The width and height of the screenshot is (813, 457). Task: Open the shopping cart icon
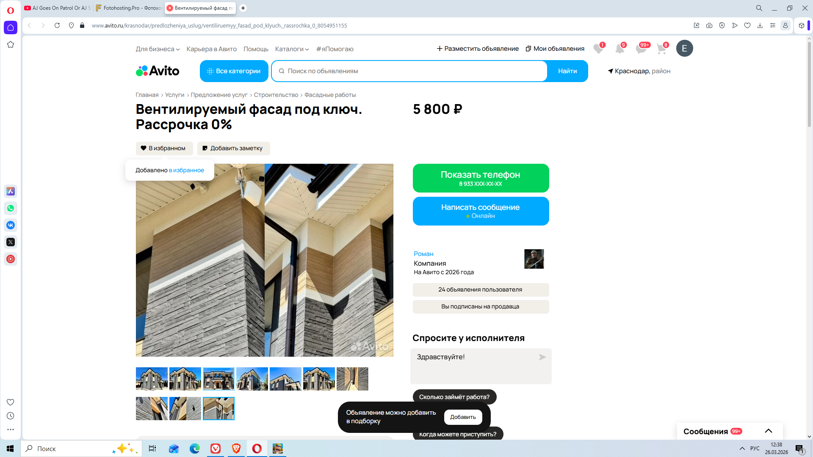point(661,49)
